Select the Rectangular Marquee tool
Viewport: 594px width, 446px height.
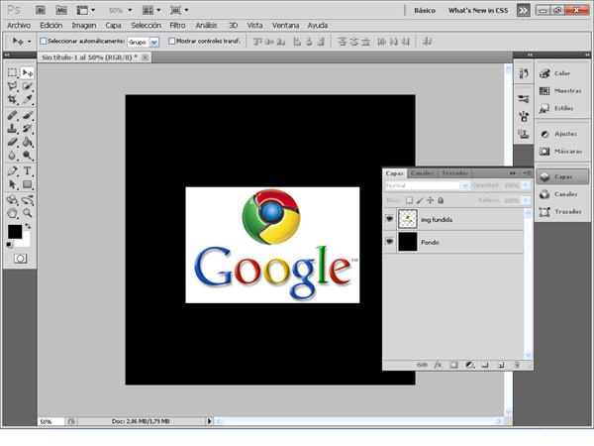pos(12,73)
